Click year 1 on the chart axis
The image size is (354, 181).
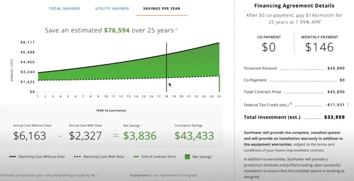pos(38,97)
